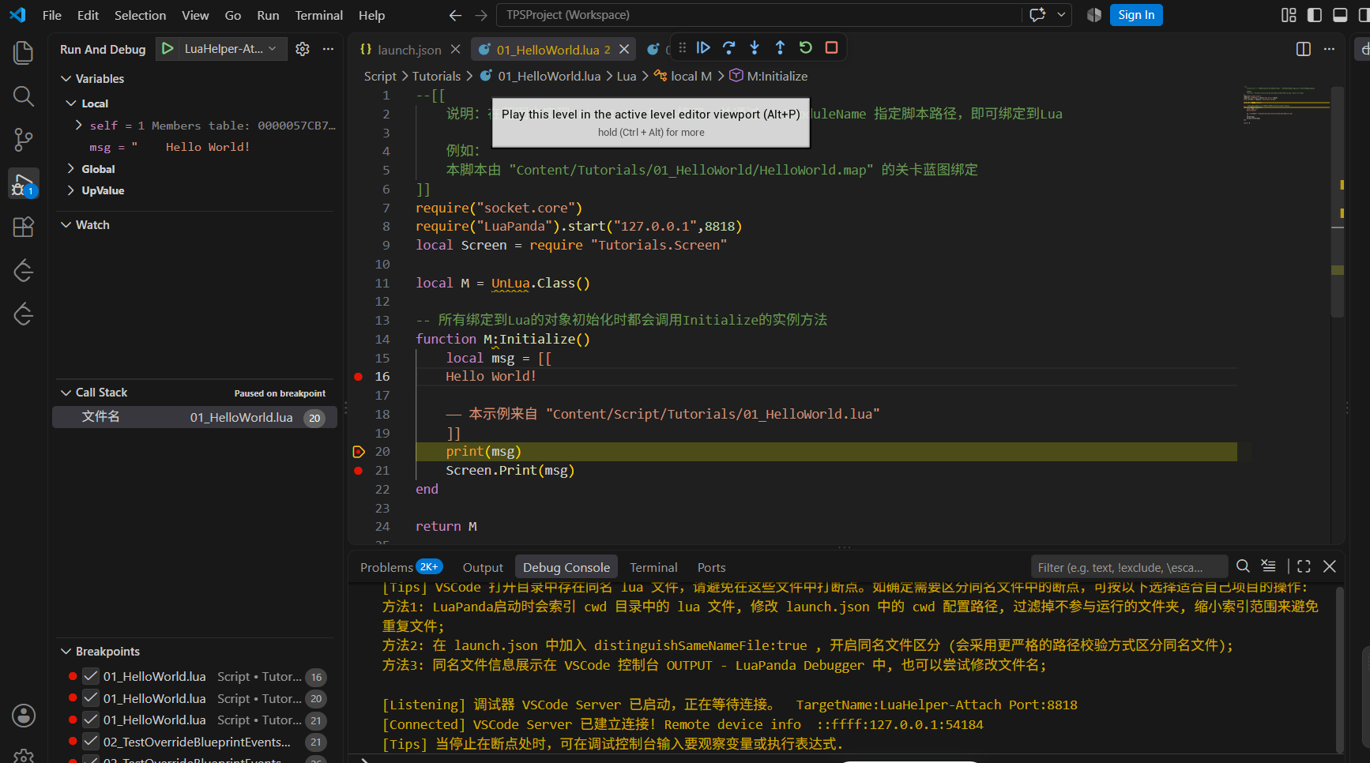Open the chat dropdown arrow in title bar
This screenshot has height=763, width=1370.
[1061, 15]
